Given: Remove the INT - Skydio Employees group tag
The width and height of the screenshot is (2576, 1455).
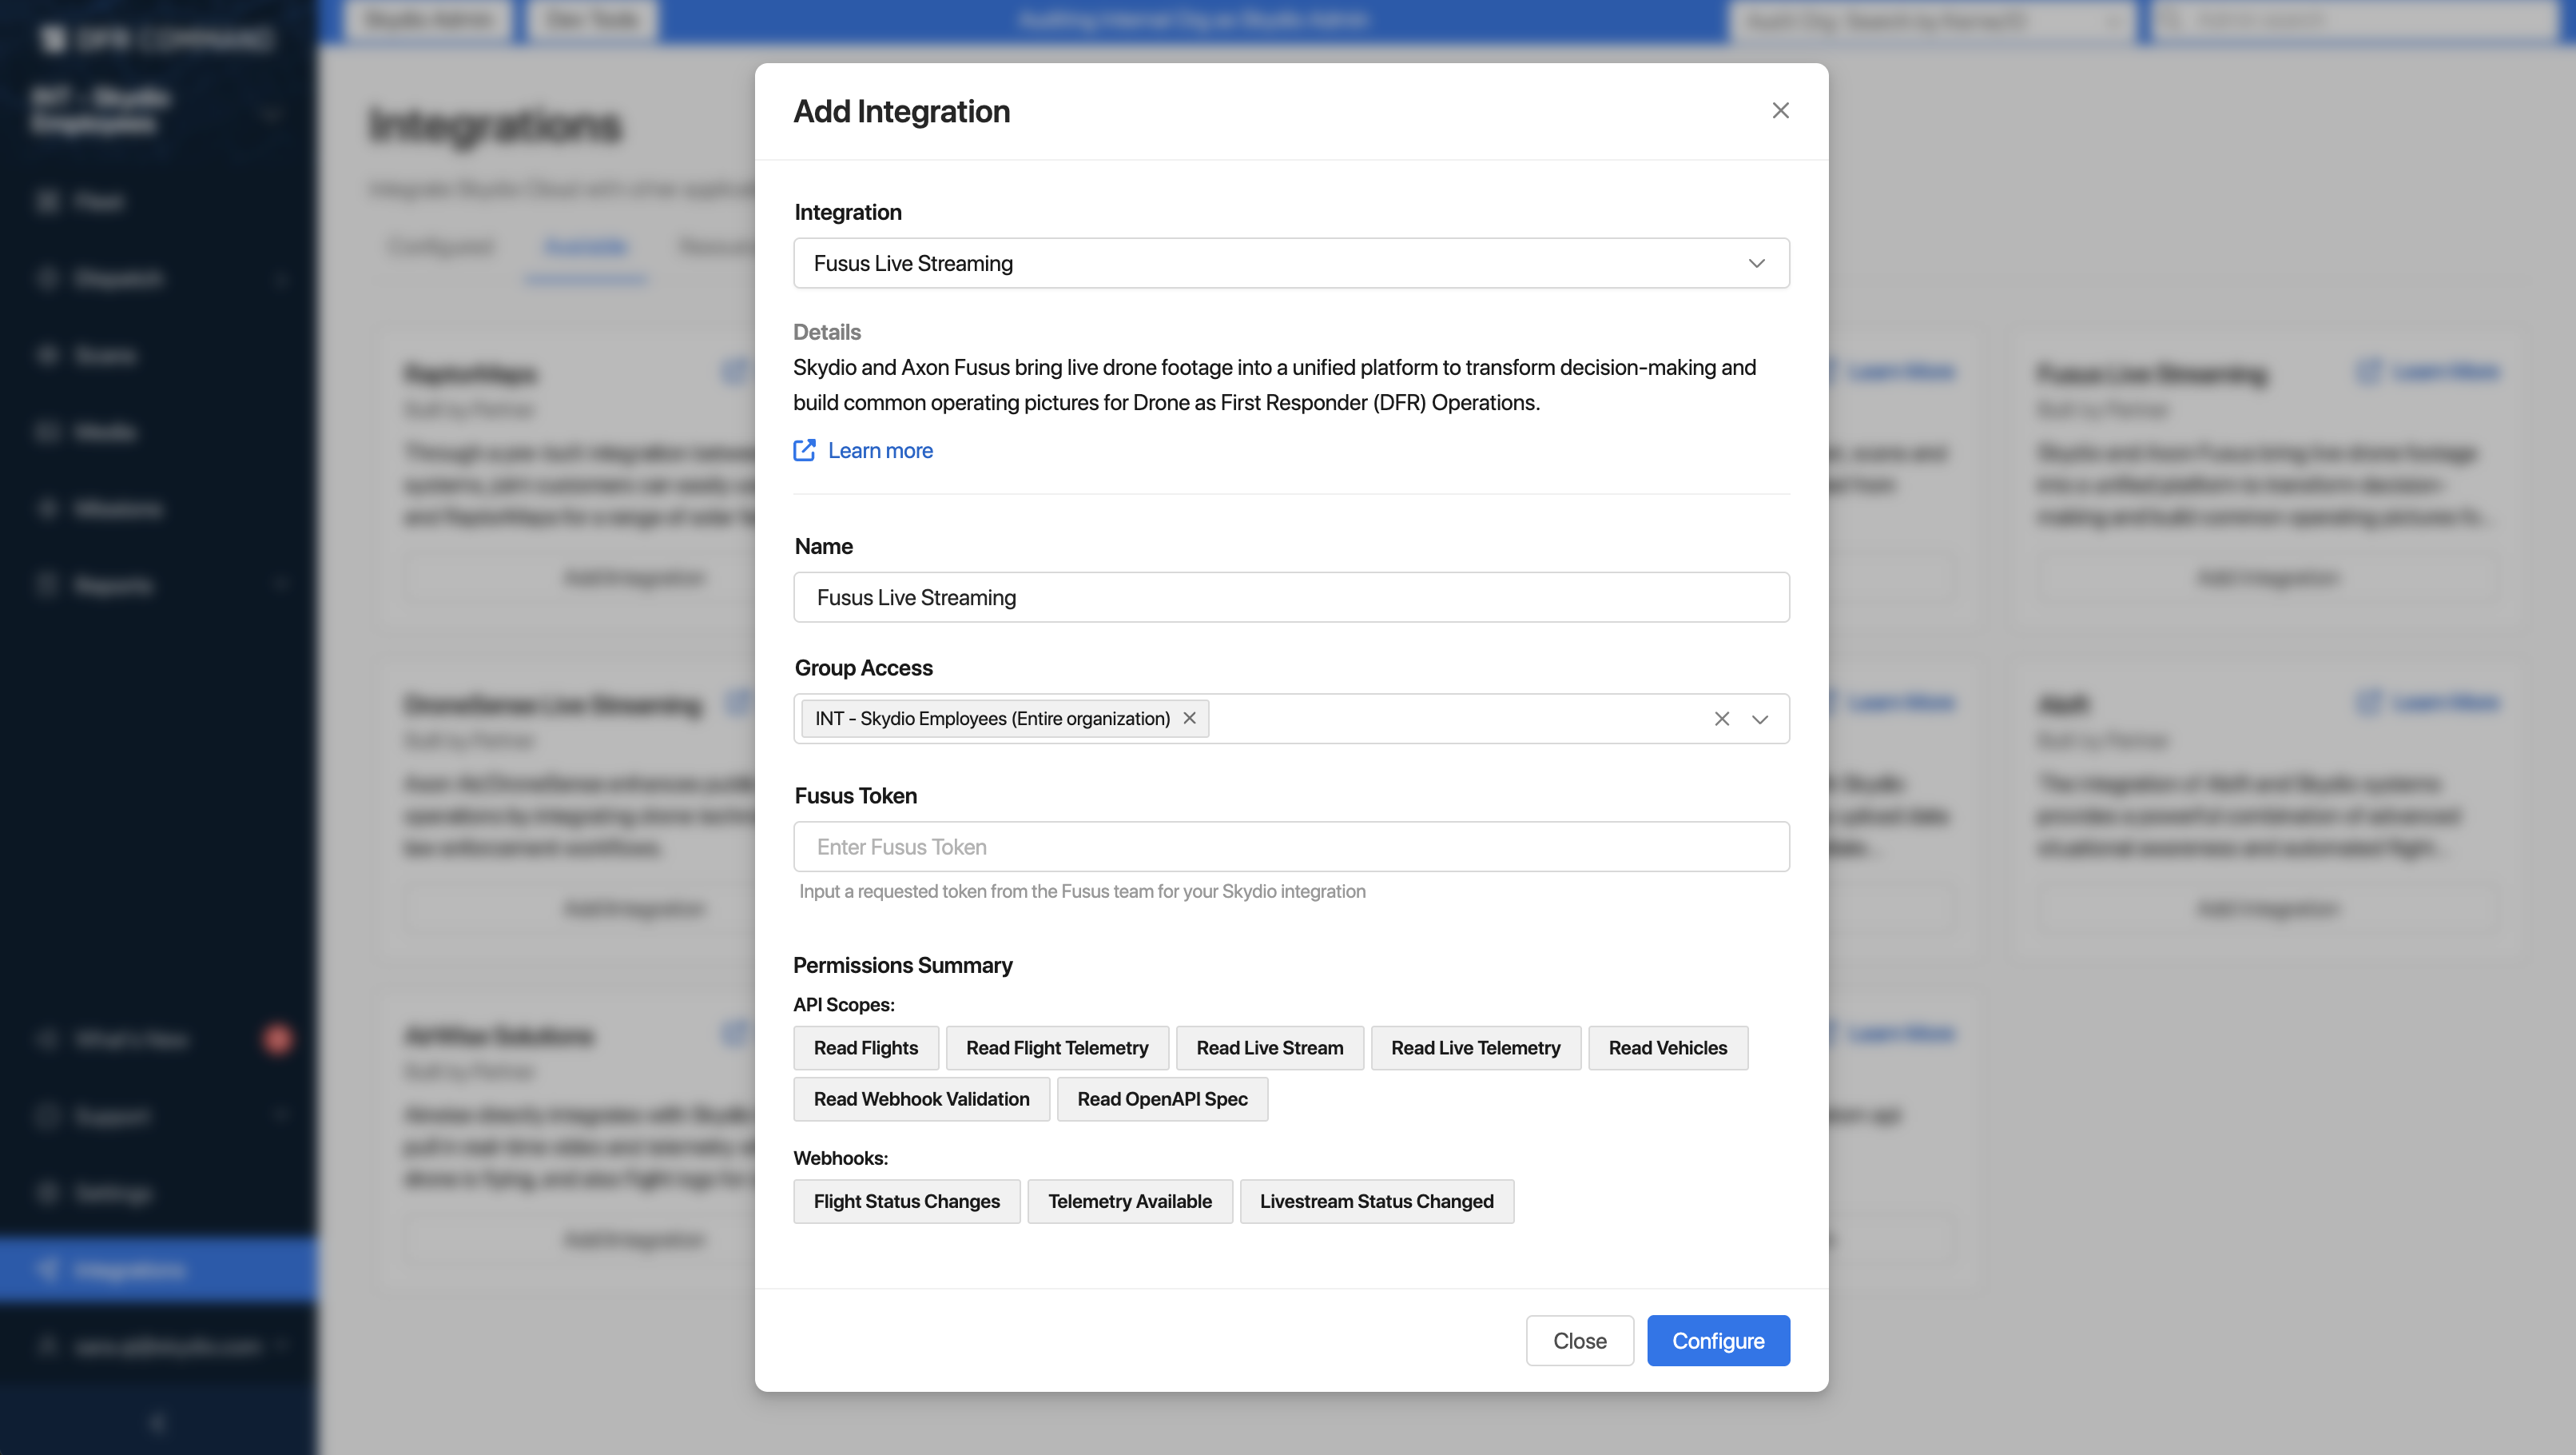Looking at the screenshot, I should tap(1189, 717).
